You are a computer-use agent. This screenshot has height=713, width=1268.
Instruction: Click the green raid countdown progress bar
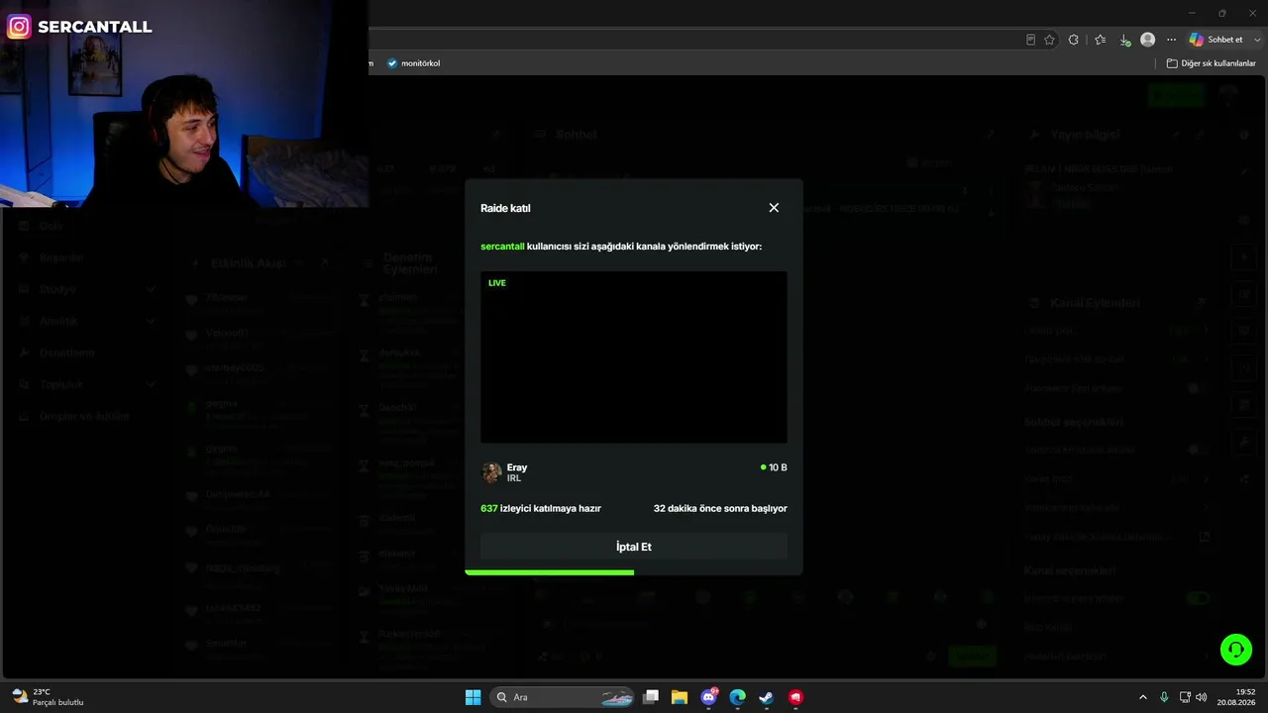[550, 571]
